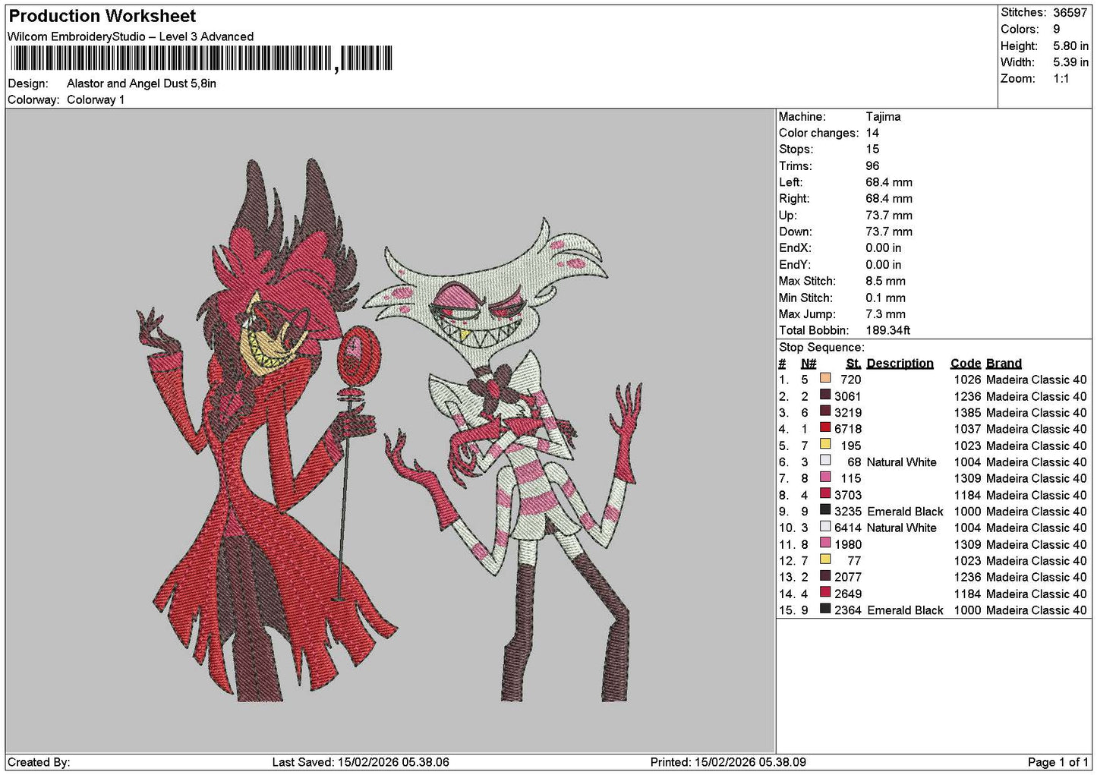Click code '1026' in stop 1 row
Image resolution: width=1097 pixels, height=775 pixels.
point(967,380)
